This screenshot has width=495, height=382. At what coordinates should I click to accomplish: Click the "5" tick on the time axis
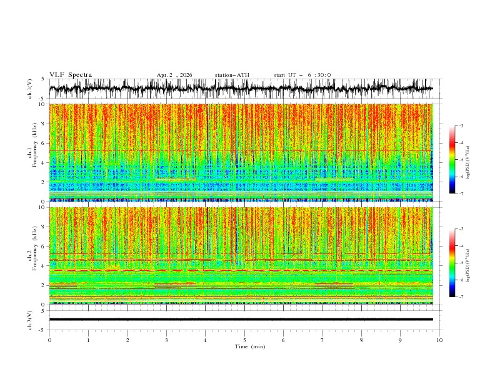[x=244, y=340]
